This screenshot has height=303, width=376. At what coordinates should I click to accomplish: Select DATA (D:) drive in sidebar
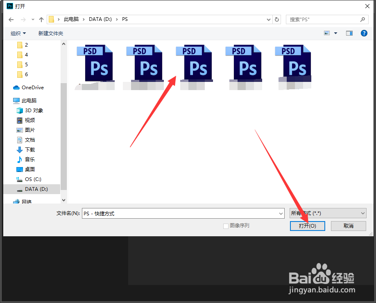(x=32, y=189)
